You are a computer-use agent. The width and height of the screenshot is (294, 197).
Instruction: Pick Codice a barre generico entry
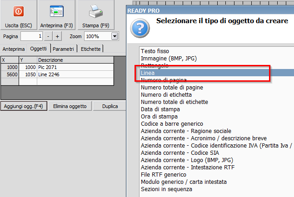click(172, 123)
